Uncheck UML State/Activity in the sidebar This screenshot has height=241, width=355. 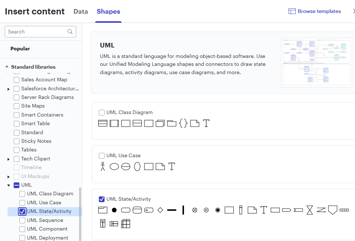pos(22,212)
